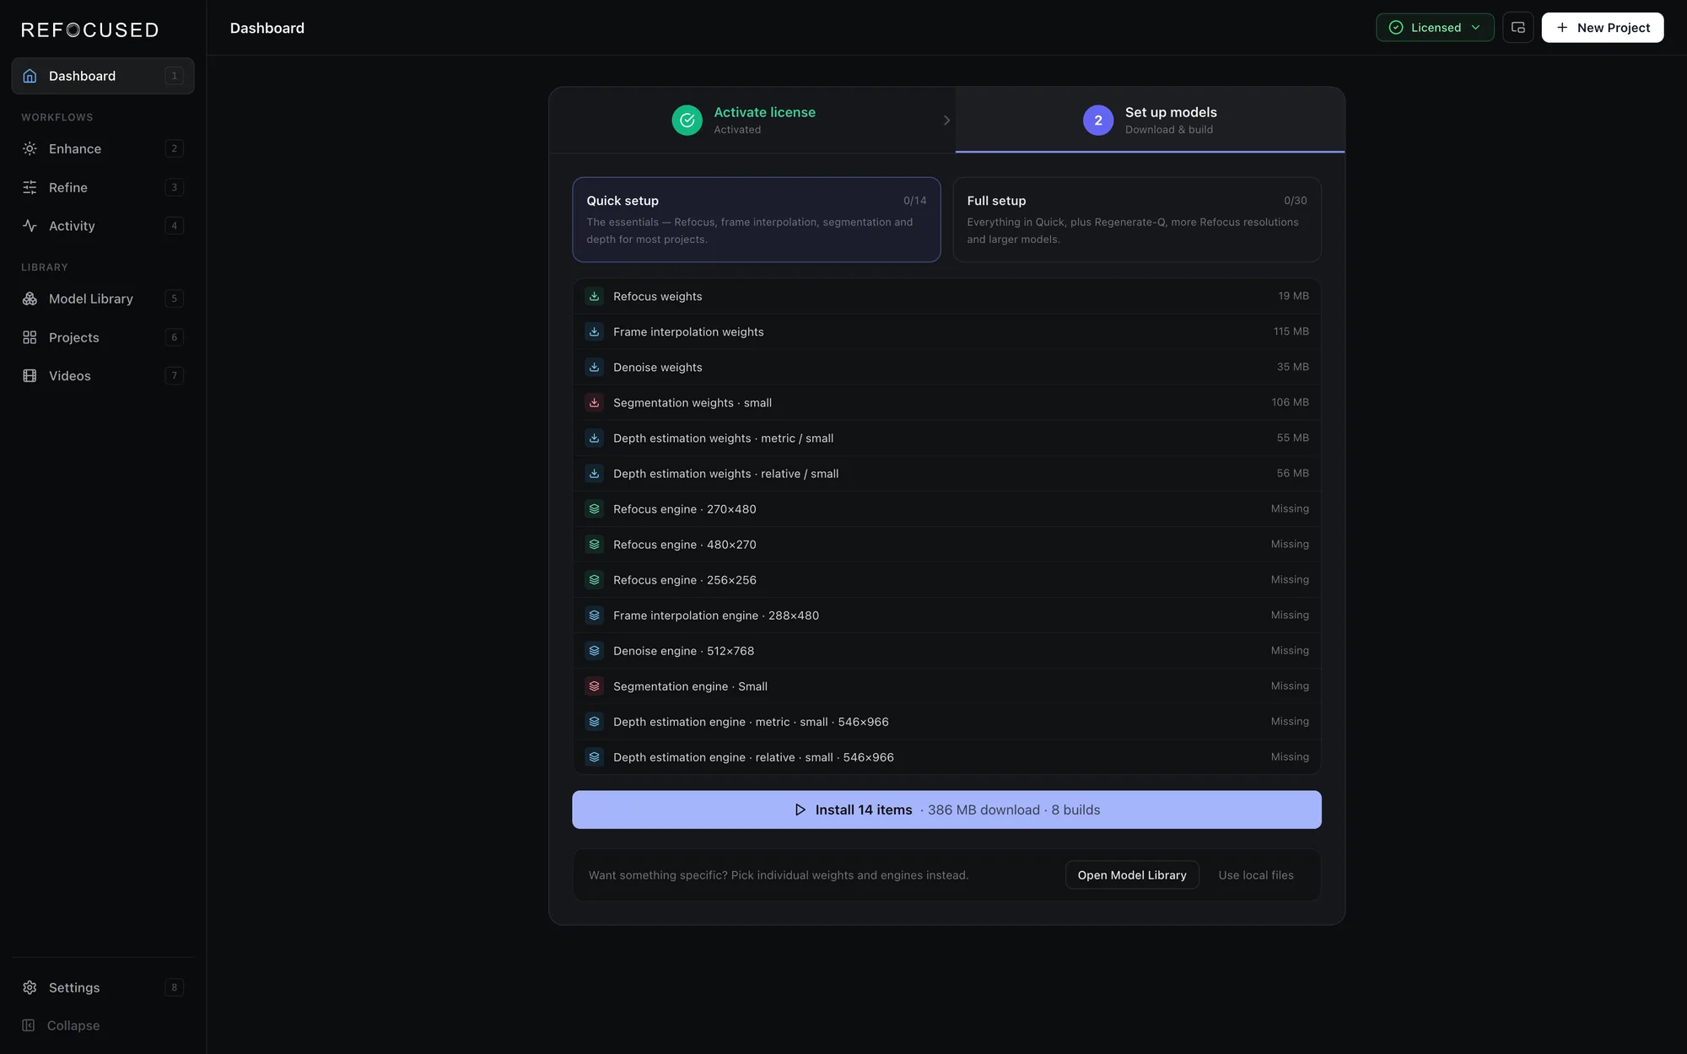Click layers icon for Refocus engine 256×256

click(594, 580)
